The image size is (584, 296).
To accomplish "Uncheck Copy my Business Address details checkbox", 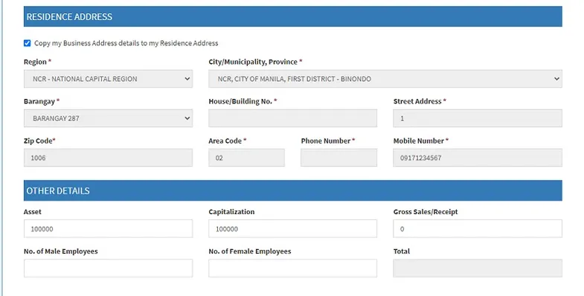I will tap(28, 43).
